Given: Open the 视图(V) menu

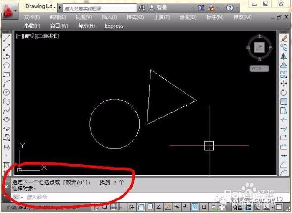Looking at the screenshot, I should coord(84,17).
